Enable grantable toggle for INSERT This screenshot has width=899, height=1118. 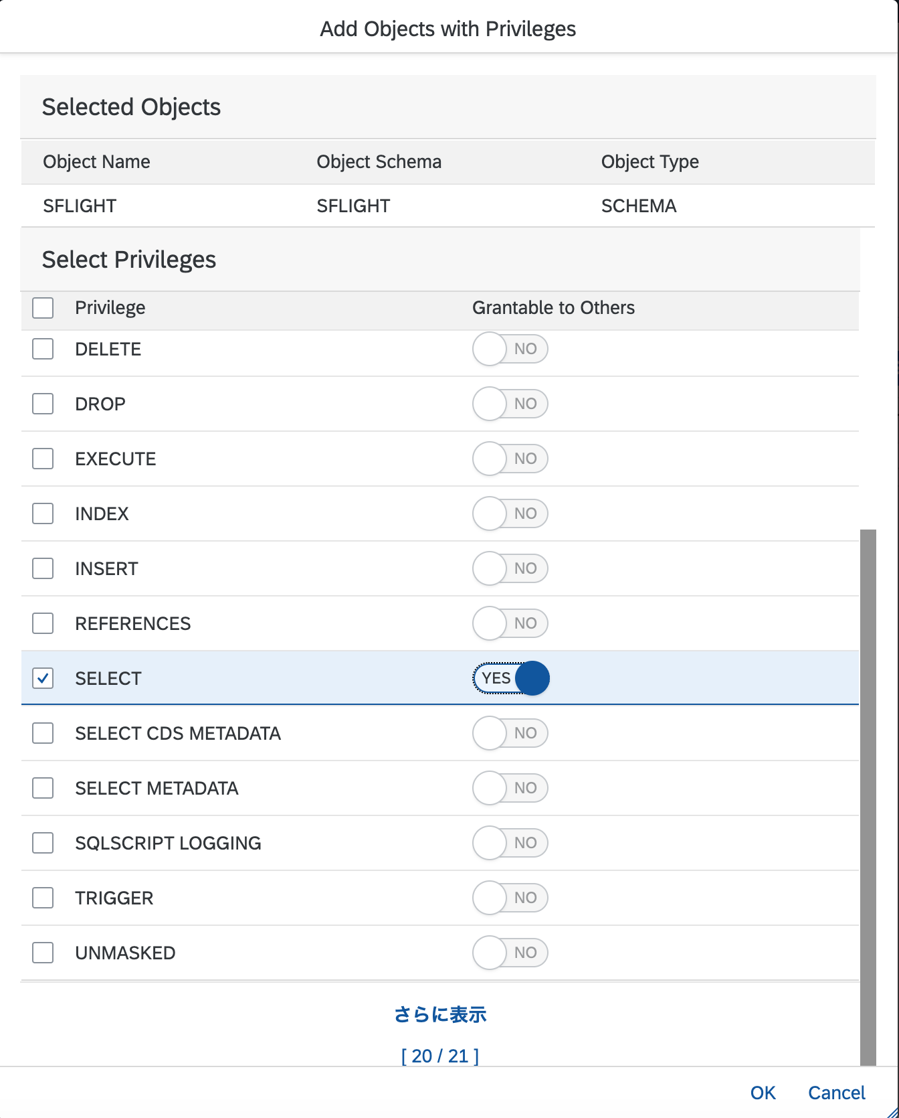(510, 568)
